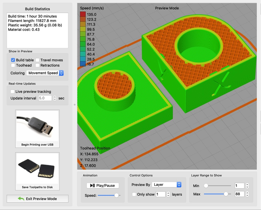Viewport: 261px width, 210px height.
Task: Click the USB cable image to begin printing
Action: click(37, 126)
